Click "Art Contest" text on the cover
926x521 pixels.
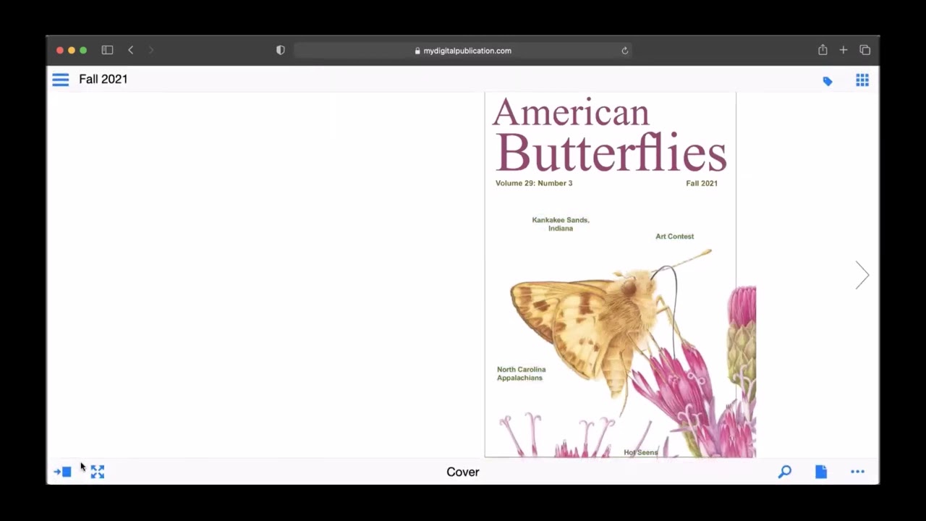coord(674,237)
